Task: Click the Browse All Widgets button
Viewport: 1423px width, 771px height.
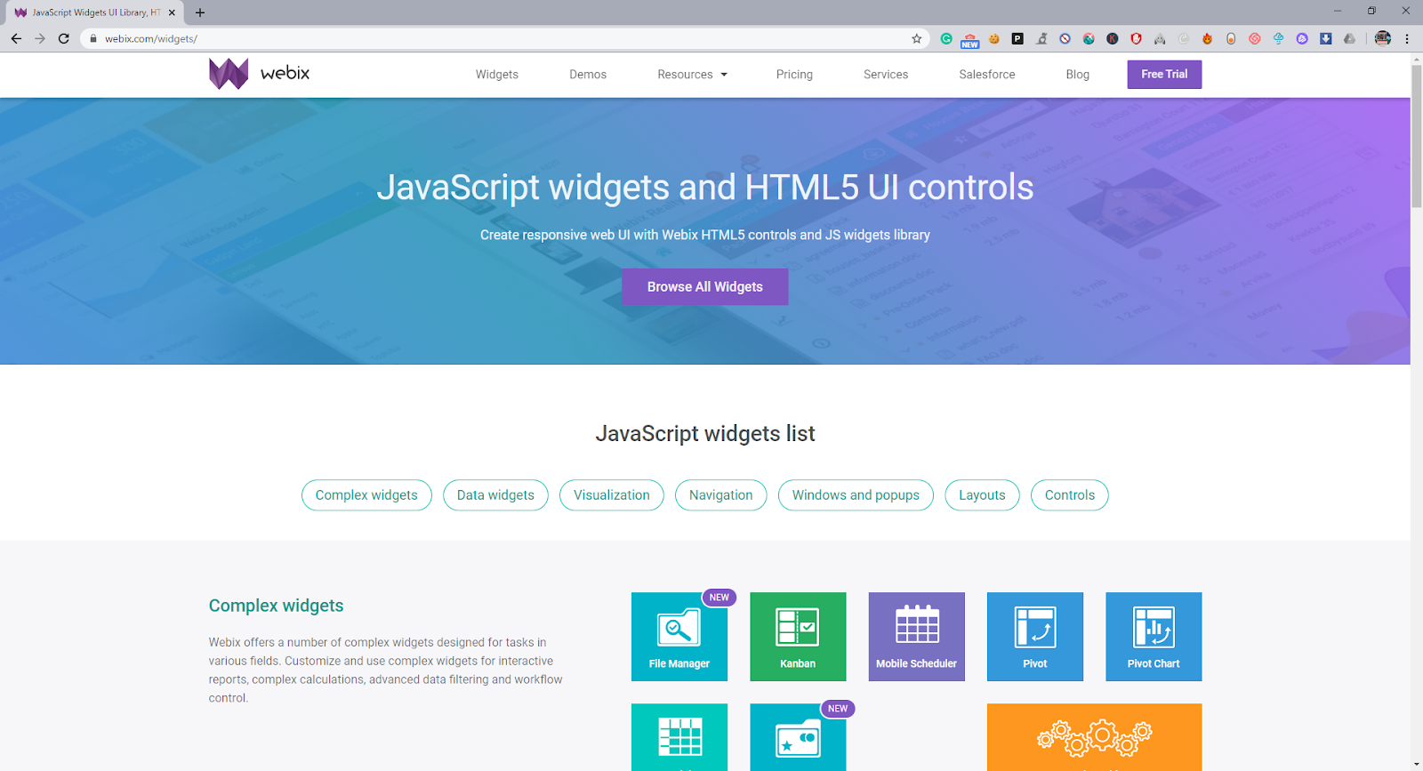Action: coord(704,286)
